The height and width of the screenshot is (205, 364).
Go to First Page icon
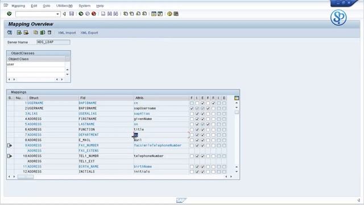click(x=125, y=14)
